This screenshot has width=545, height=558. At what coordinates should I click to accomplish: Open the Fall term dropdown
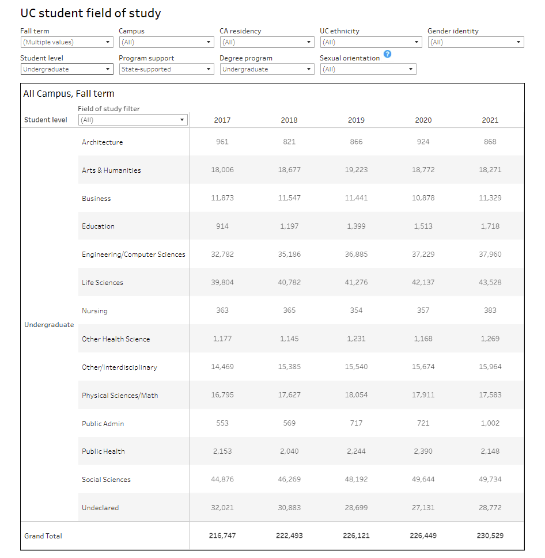67,42
